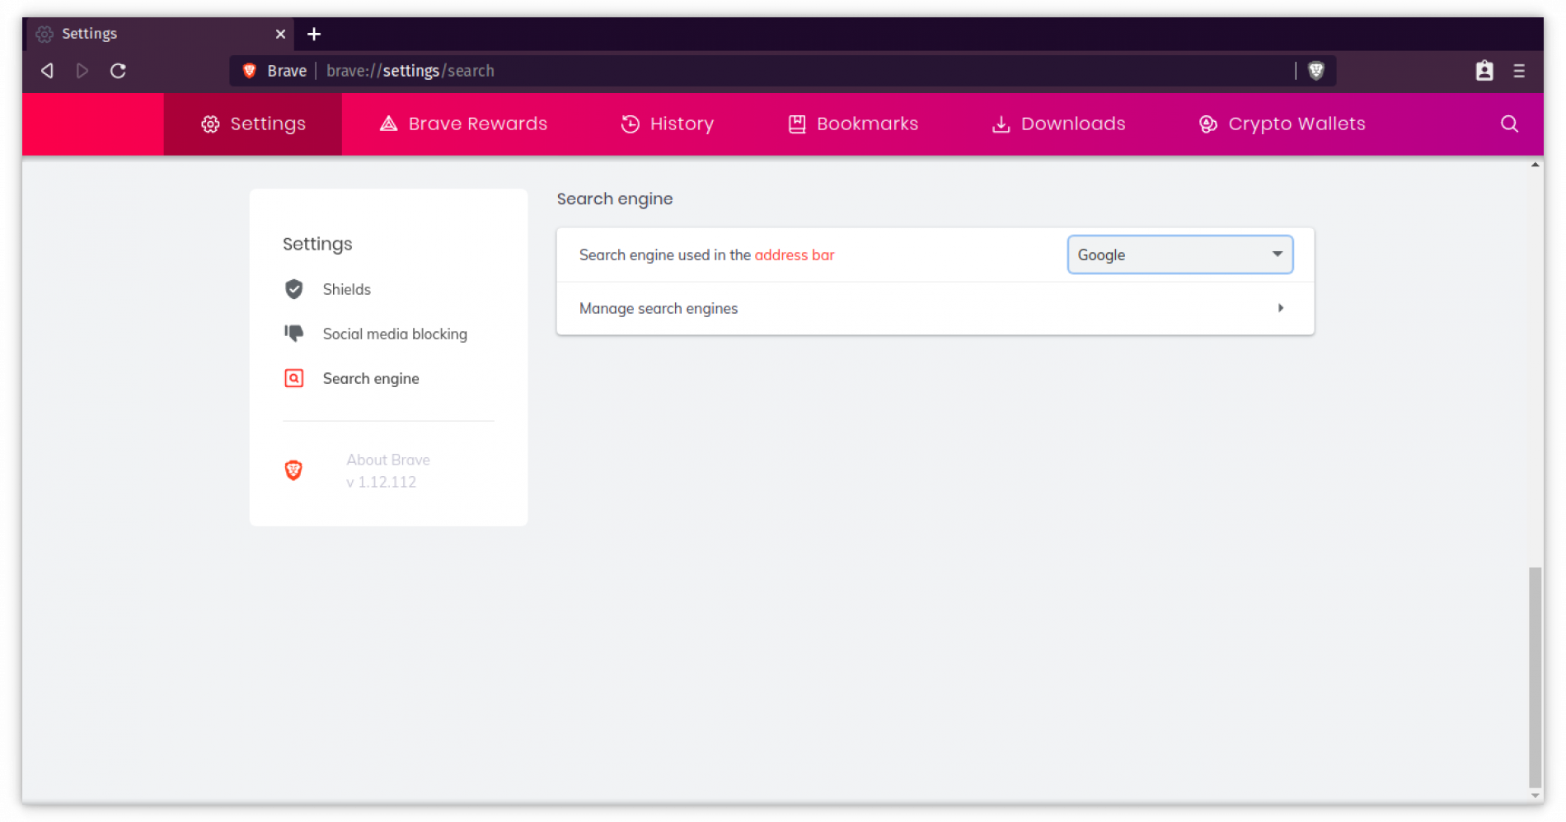Select the Settings browser tab
This screenshot has height=822, width=1566.
161,34
